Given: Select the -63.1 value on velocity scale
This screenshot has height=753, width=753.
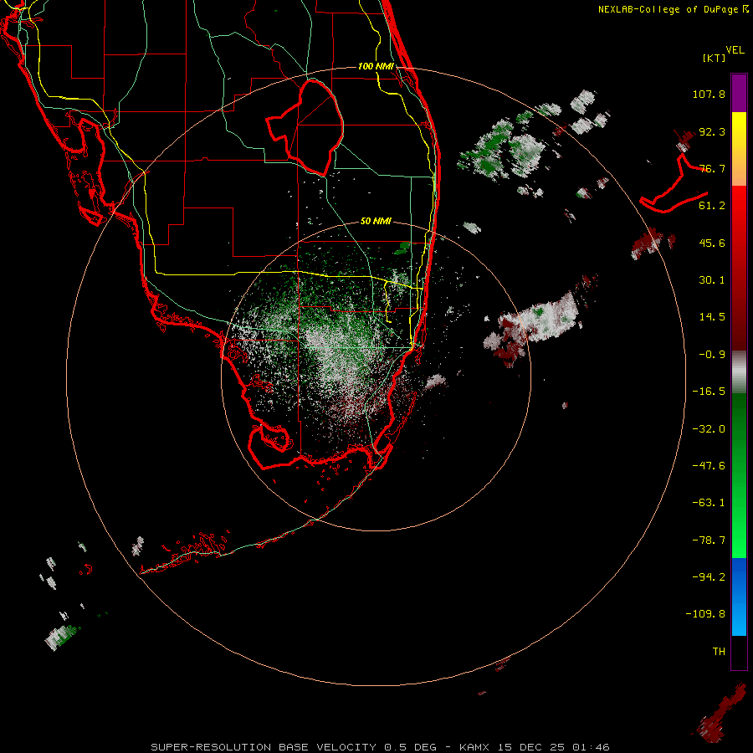Looking at the screenshot, I should click(709, 503).
